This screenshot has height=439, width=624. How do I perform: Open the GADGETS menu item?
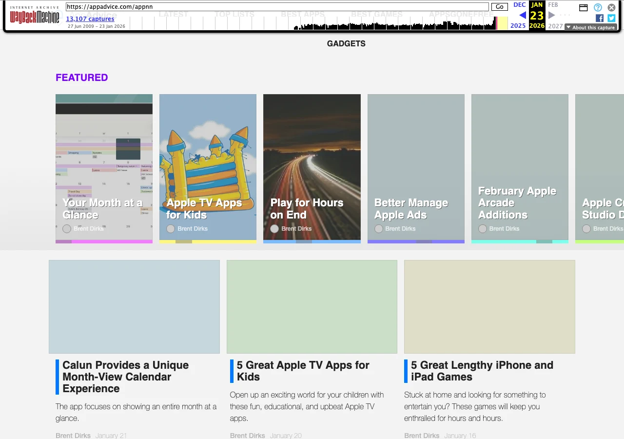346,43
